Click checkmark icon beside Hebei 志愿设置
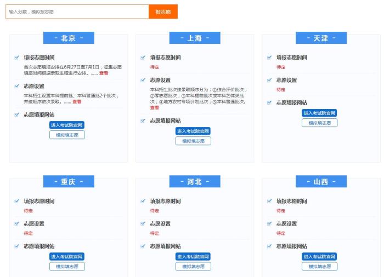This screenshot has height=277, width=384. [143, 223]
